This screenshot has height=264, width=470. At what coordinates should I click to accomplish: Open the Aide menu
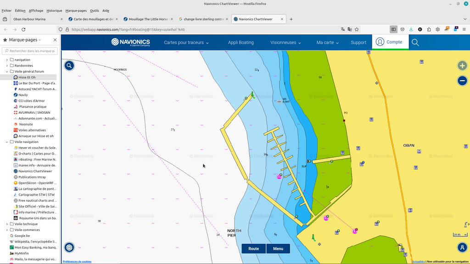[106, 11]
